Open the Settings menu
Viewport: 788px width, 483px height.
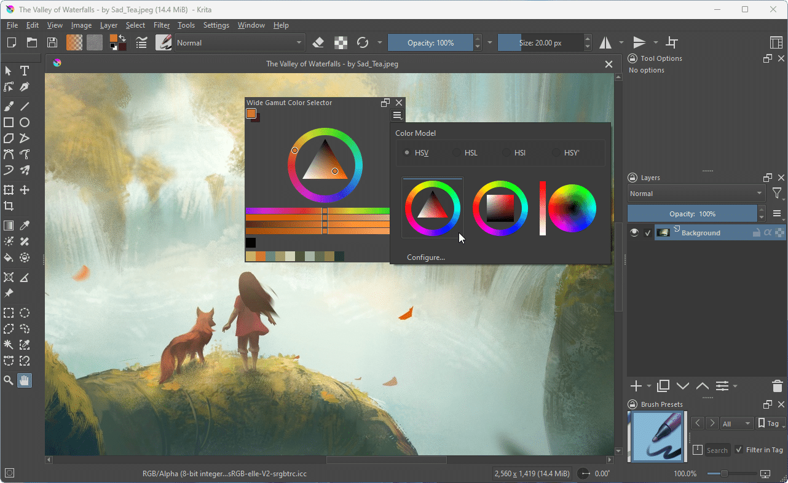point(216,25)
